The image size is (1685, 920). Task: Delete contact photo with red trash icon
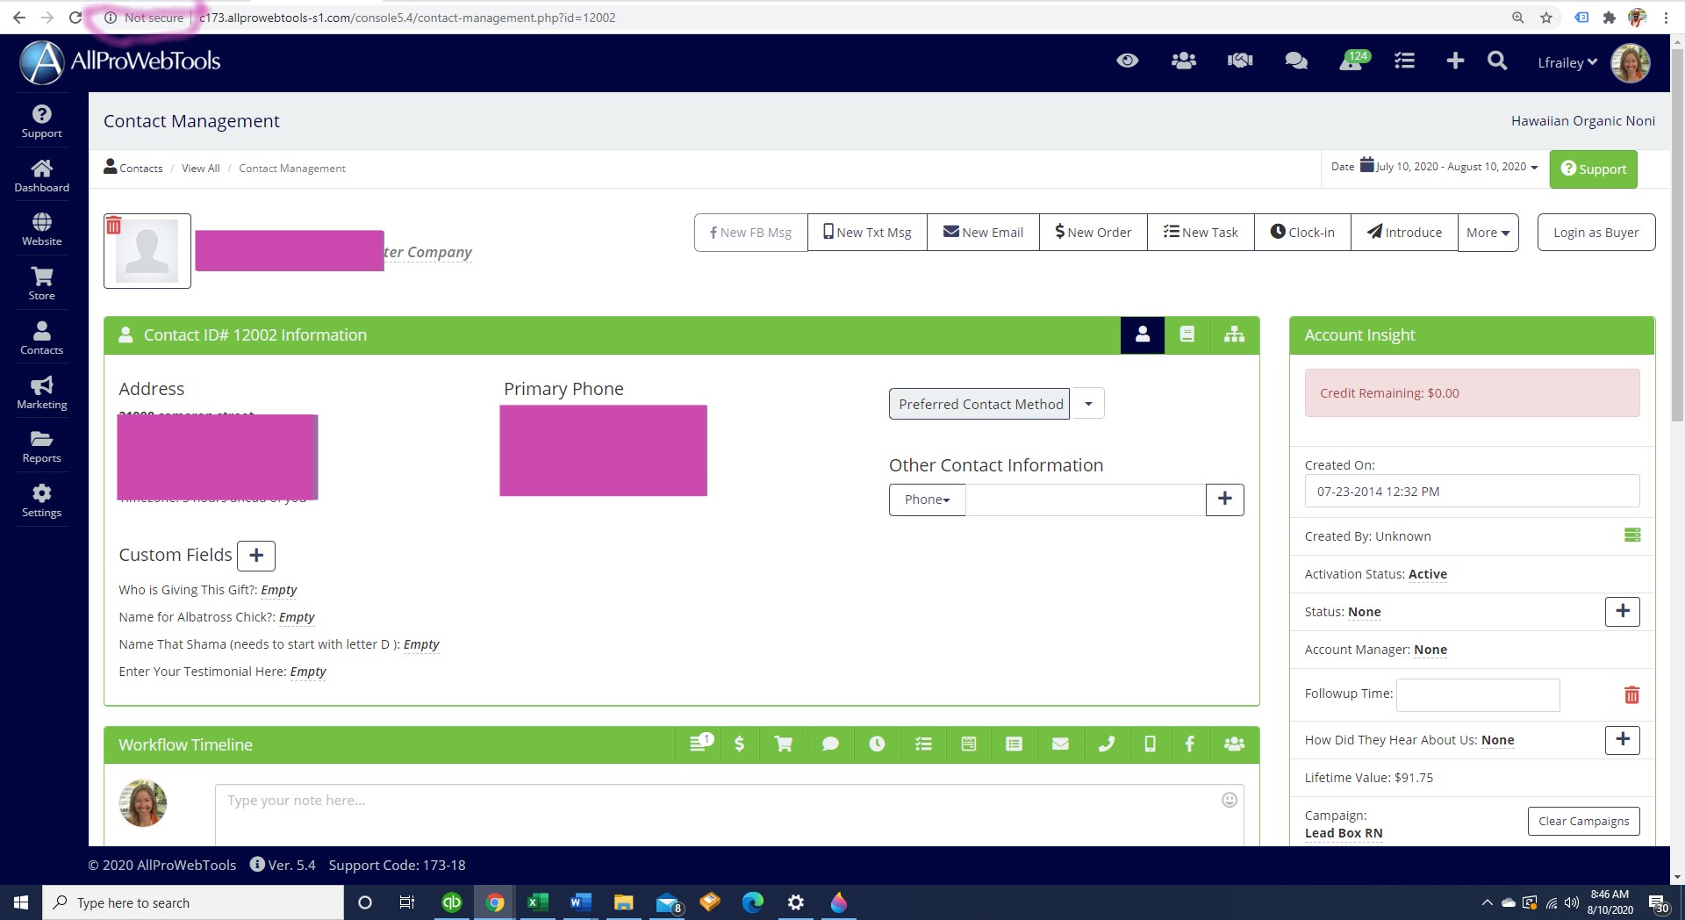tap(114, 226)
